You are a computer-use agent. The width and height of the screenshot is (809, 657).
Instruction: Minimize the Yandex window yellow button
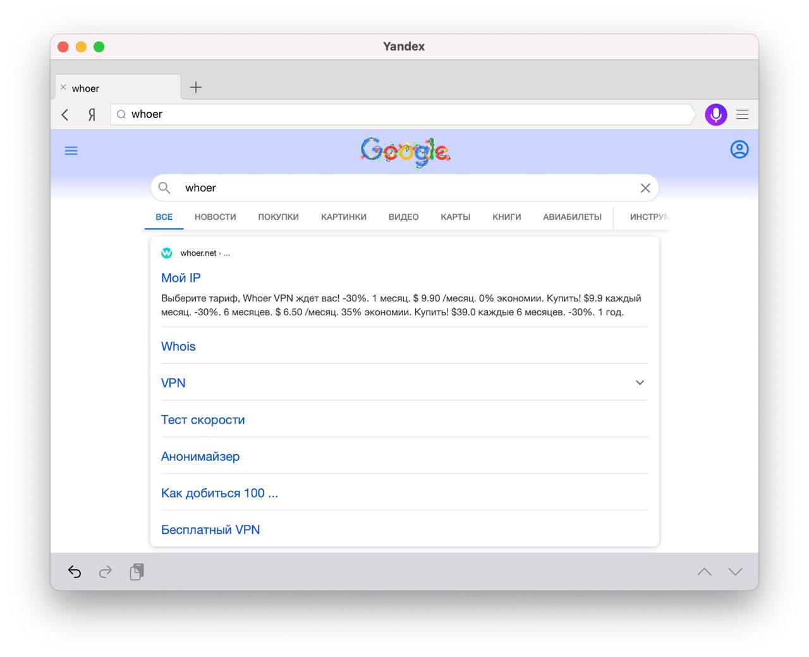point(81,47)
